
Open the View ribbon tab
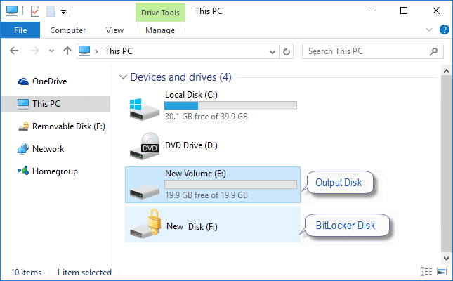click(x=114, y=30)
